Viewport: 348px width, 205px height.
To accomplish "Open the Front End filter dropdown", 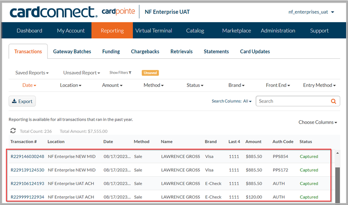I will (x=278, y=85).
